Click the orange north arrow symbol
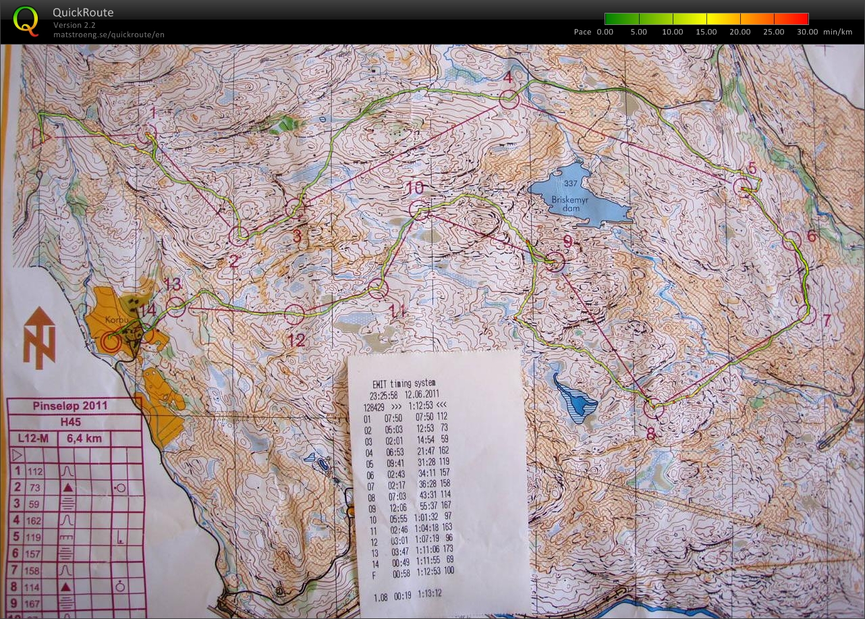 39,338
